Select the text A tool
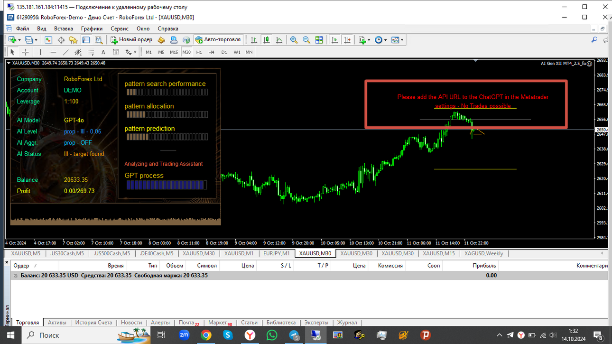 tap(103, 52)
